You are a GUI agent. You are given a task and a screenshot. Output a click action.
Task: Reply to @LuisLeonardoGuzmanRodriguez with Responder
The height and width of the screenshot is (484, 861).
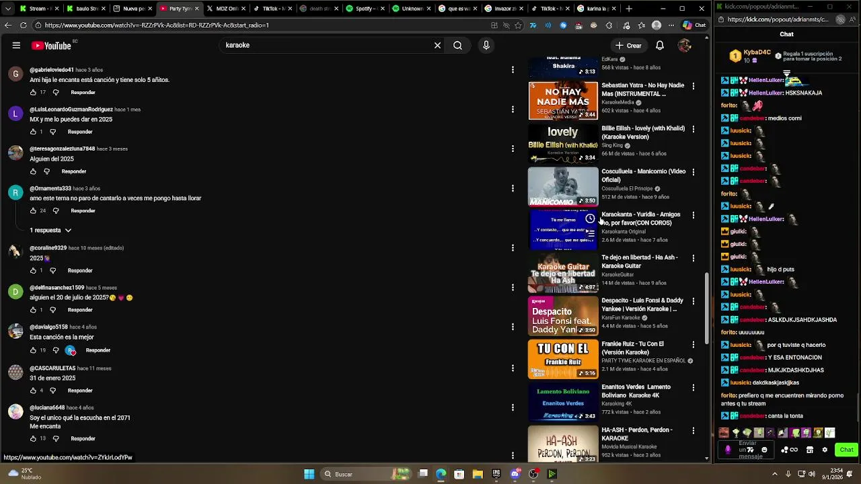coord(80,132)
